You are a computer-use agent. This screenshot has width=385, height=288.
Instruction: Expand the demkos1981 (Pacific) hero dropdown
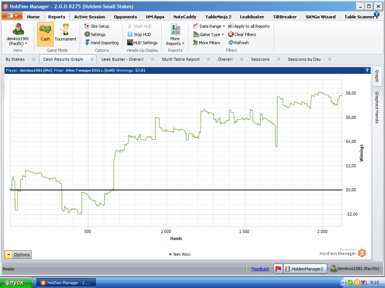coord(26,43)
